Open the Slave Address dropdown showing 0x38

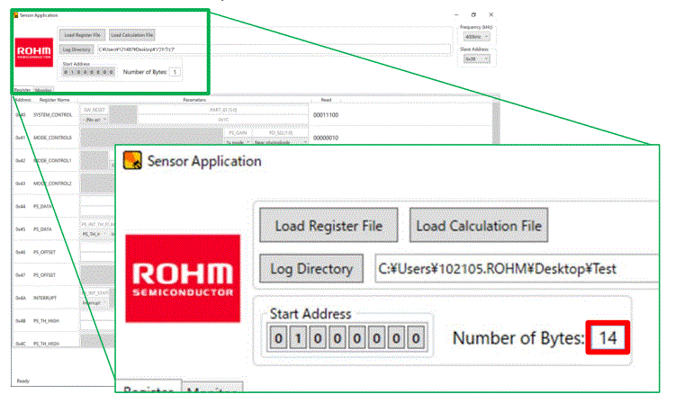coord(476,58)
